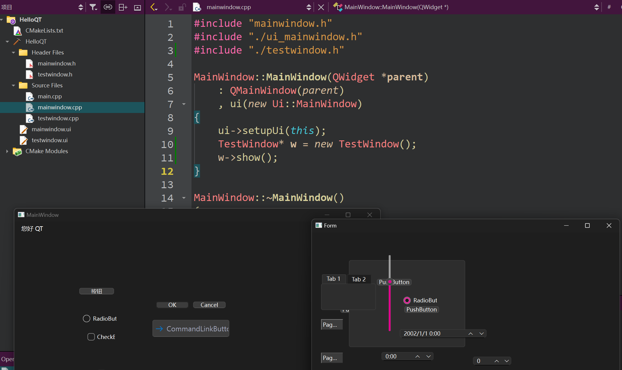Click the CommandLinkButton
Image resolution: width=622 pixels, height=370 pixels.
pos(191,329)
